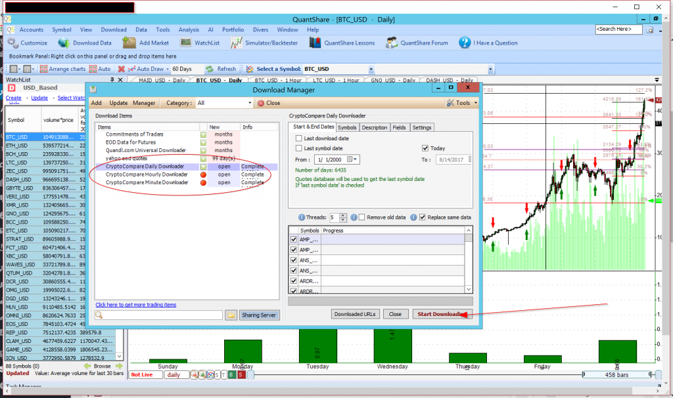Open the Customize gear icon

(13, 43)
